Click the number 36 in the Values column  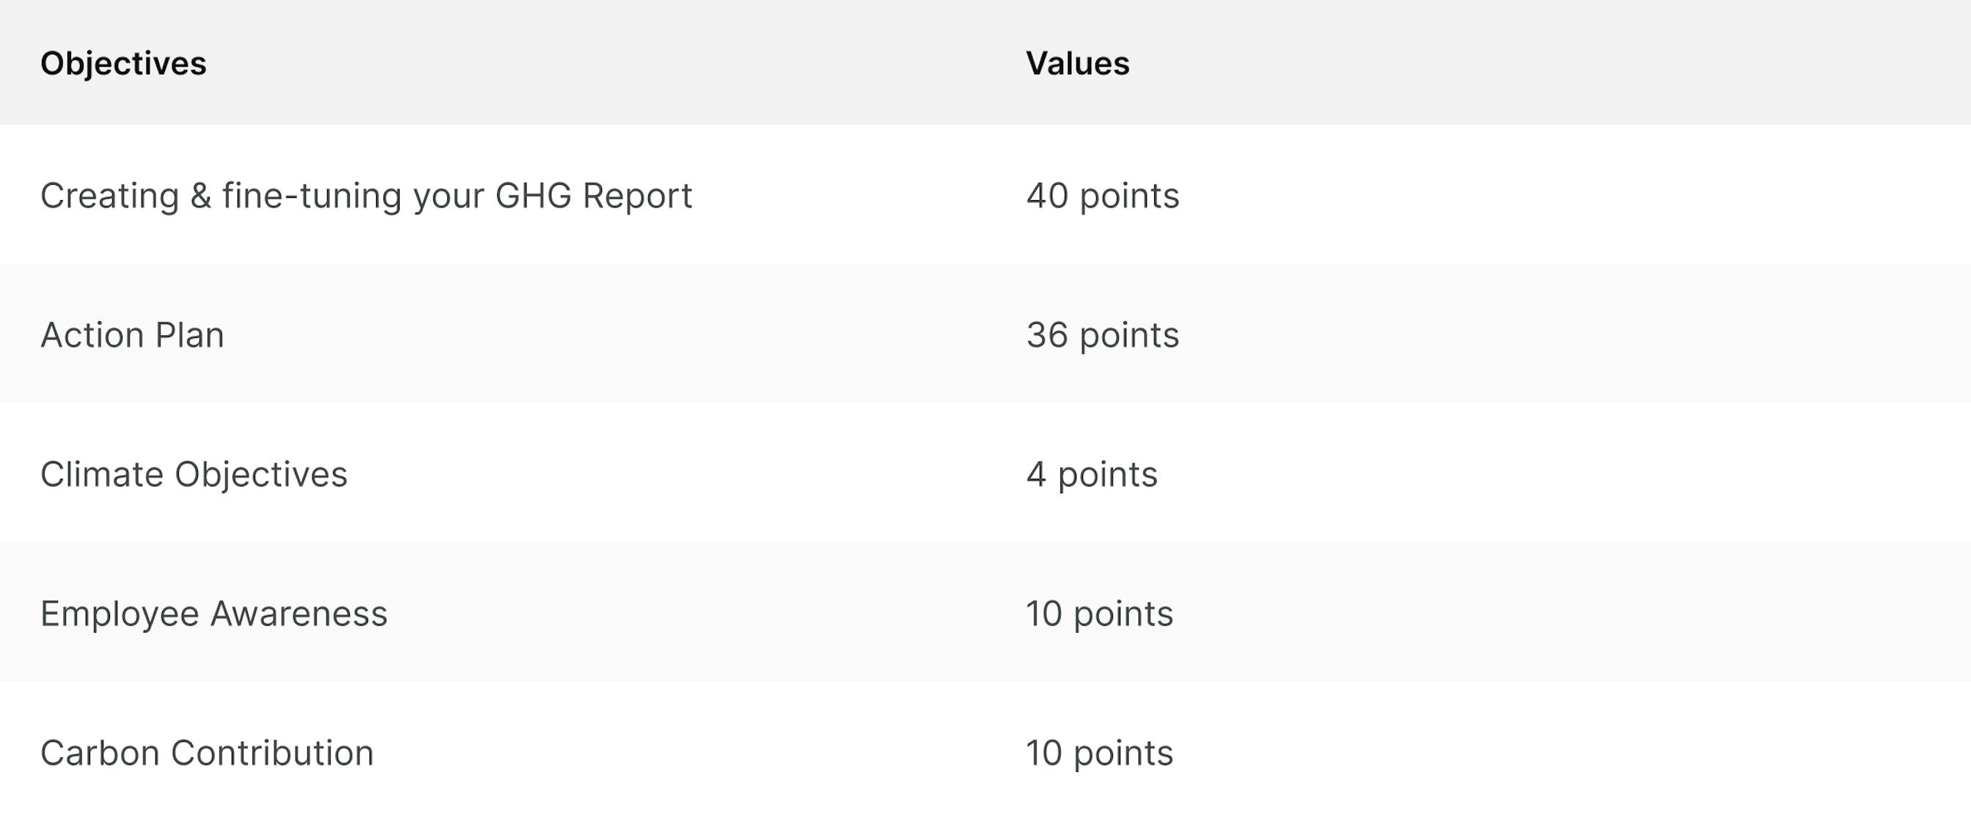pyautogui.click(x=1046, y=335)
